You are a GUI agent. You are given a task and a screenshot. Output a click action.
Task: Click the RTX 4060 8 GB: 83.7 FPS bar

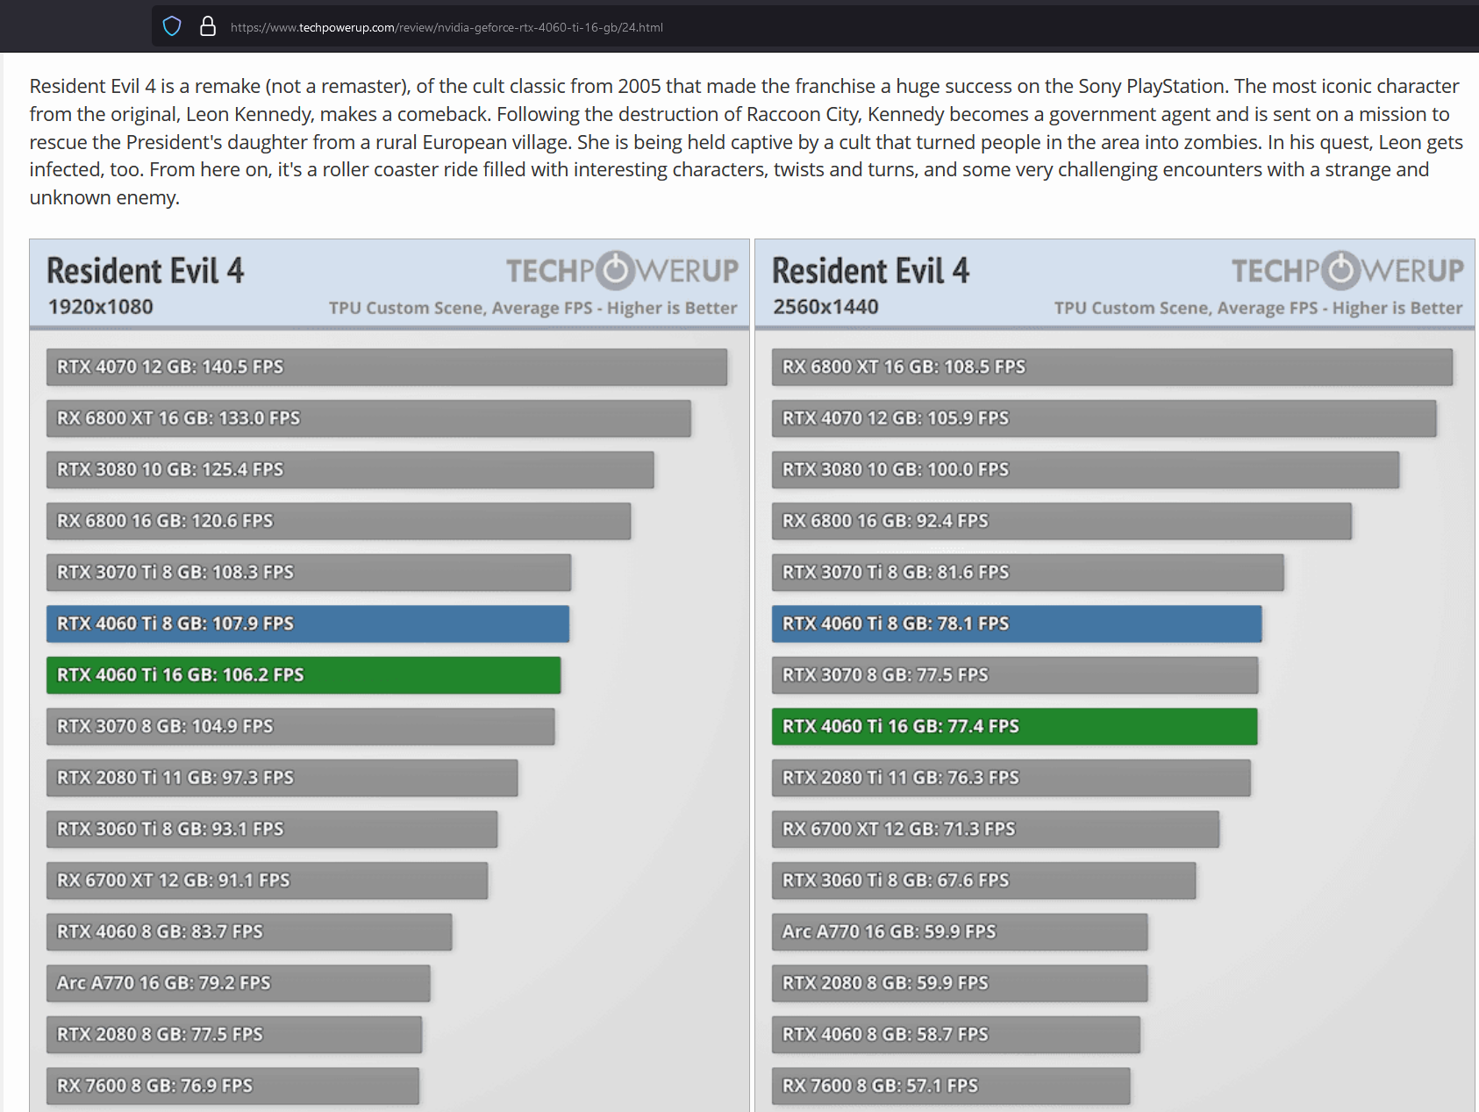pos(249,931)
